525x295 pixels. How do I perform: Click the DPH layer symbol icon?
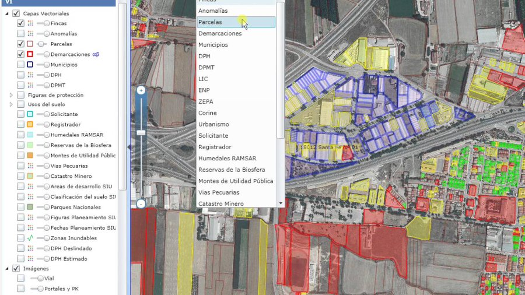coord(30,75)
